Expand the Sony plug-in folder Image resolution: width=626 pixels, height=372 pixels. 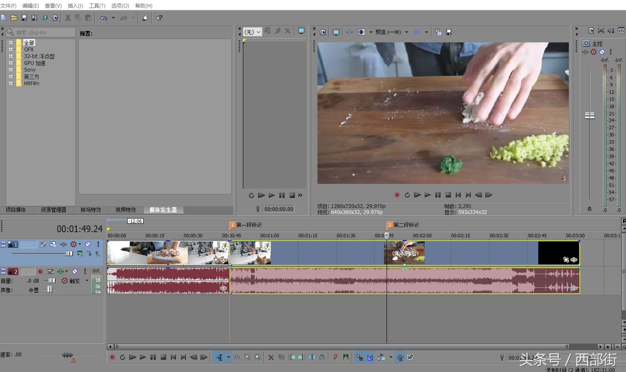[x=11, y=70]
